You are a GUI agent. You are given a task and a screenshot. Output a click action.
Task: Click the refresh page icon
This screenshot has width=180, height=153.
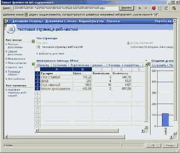tap(160, 8)
